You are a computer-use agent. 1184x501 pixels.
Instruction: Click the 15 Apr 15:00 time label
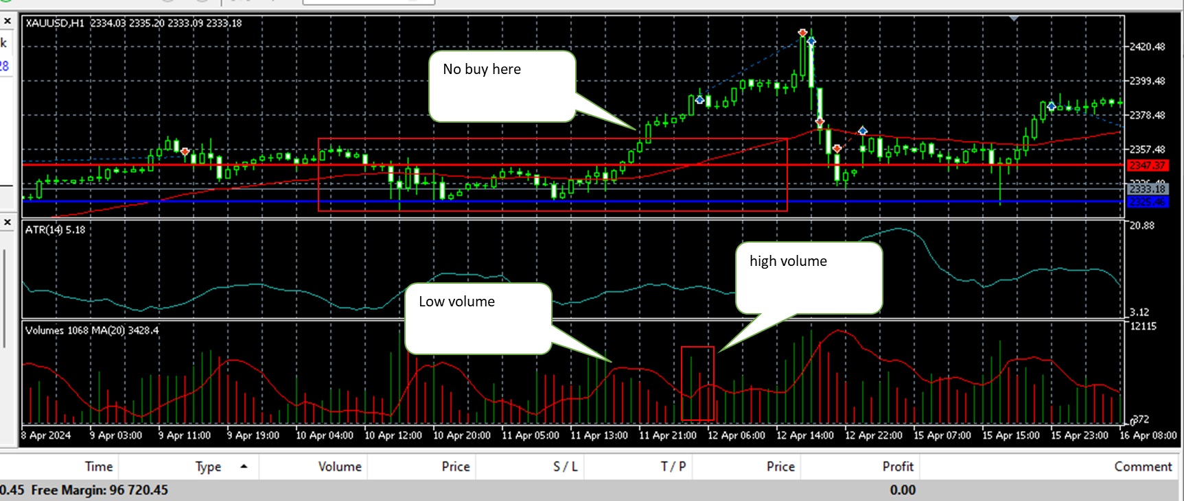coord(1011,435)
